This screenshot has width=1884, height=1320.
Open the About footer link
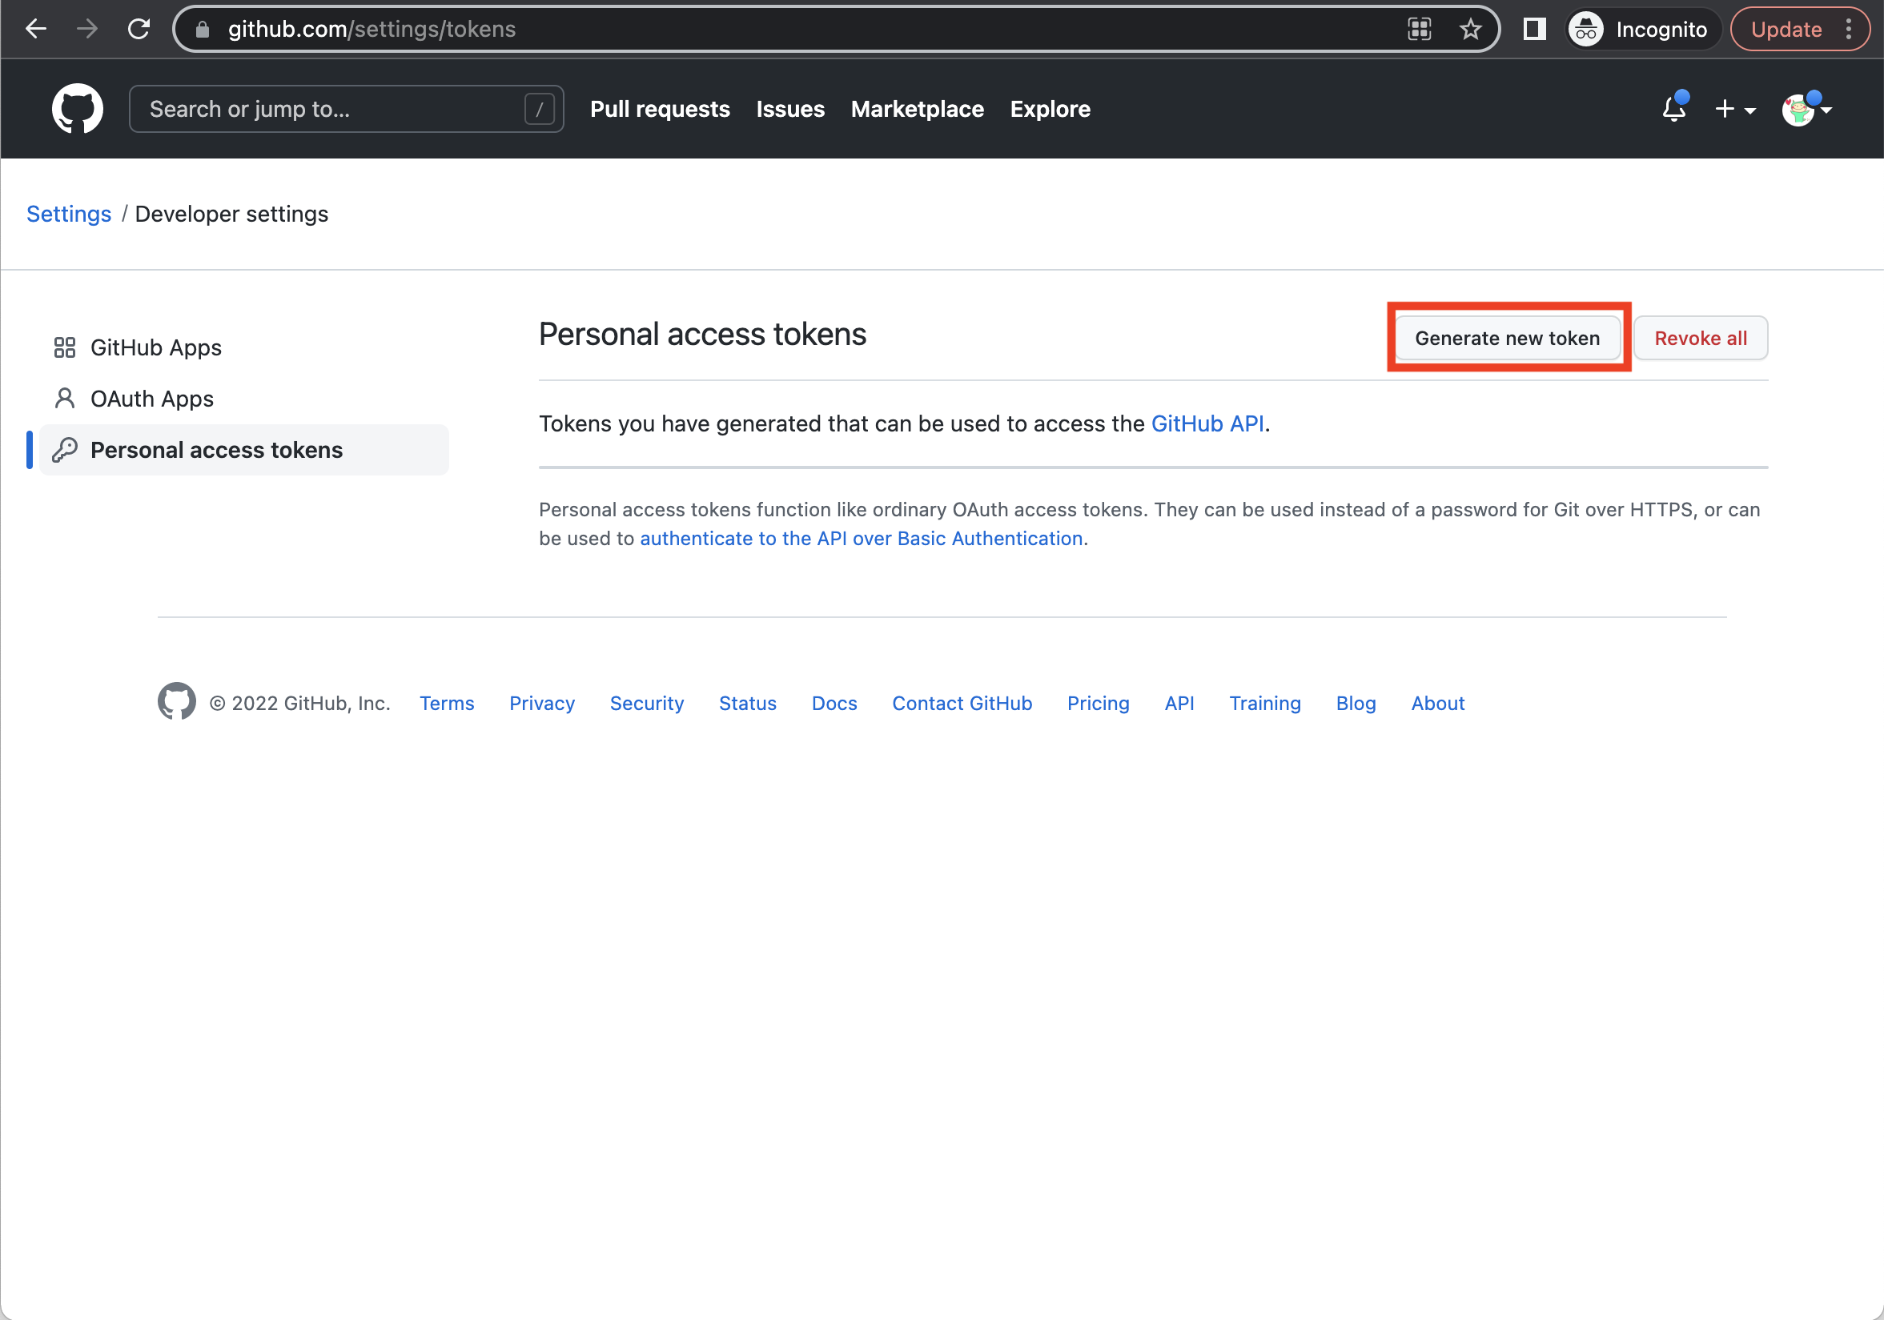pyautogui.click(x=1437, y=703)
